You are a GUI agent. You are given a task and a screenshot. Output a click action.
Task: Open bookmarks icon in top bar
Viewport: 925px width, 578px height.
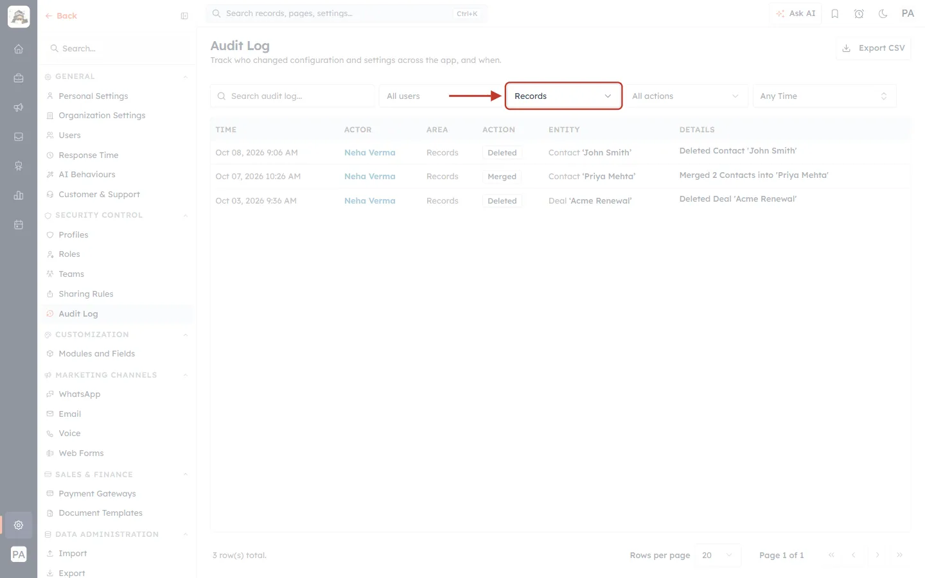[835, 13]
